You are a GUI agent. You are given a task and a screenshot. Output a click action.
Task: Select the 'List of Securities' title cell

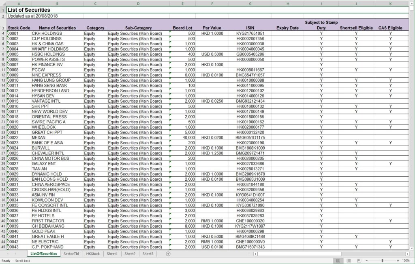207,10
